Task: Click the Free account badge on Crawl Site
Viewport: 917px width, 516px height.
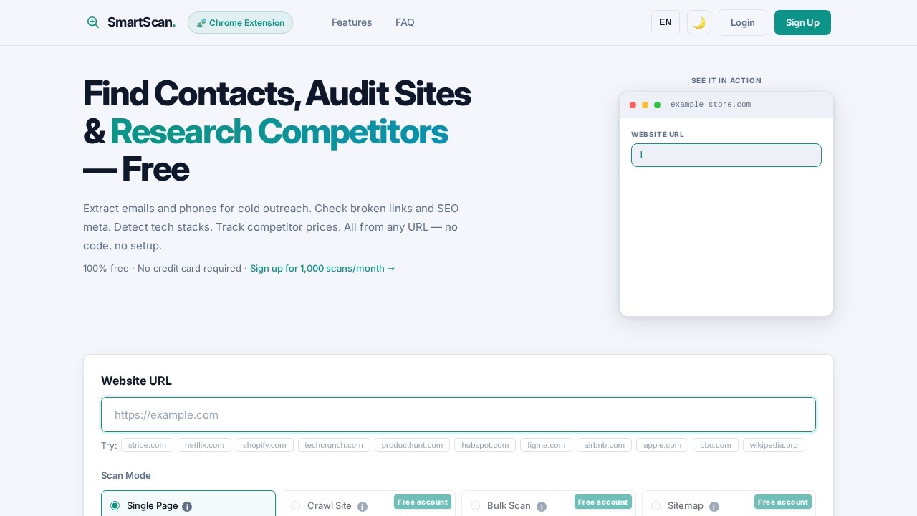Action: click(423, 502)
